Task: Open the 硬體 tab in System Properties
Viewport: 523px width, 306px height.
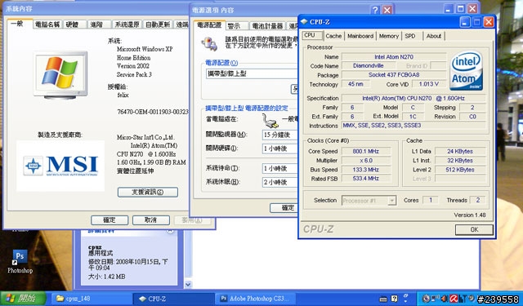Action: [x=72, y=24]
